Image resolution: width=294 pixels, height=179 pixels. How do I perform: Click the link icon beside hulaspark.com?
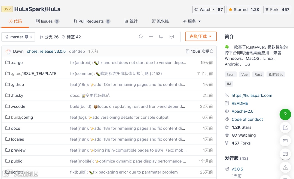click(x=227, y=95)
